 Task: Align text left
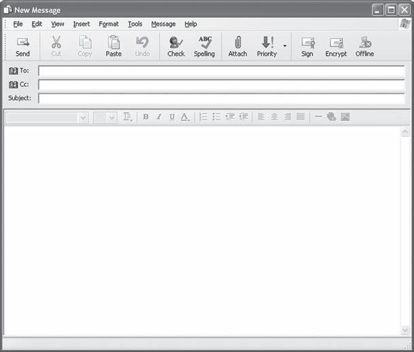(261, 117)
